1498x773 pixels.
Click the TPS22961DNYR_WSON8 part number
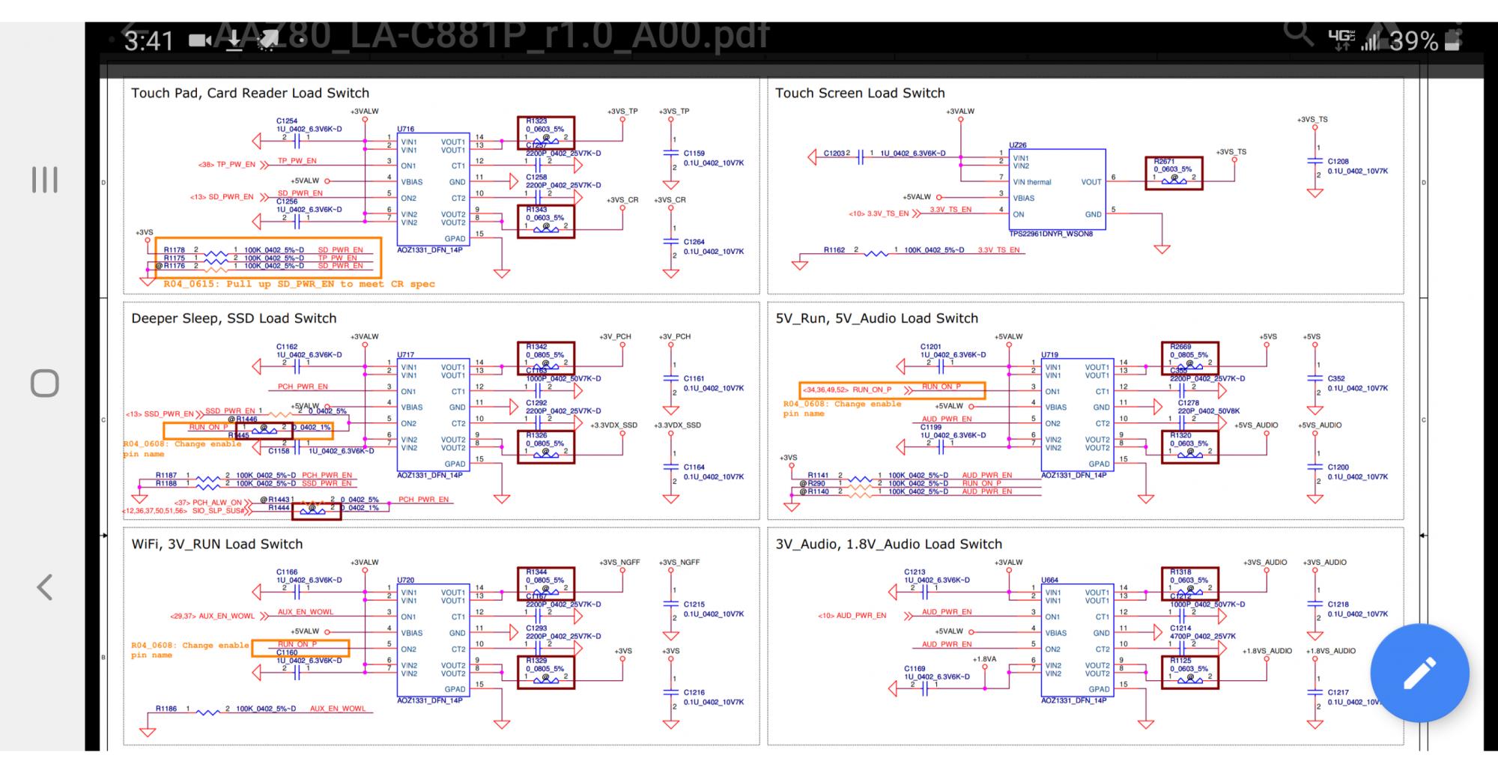(1051, 234)
